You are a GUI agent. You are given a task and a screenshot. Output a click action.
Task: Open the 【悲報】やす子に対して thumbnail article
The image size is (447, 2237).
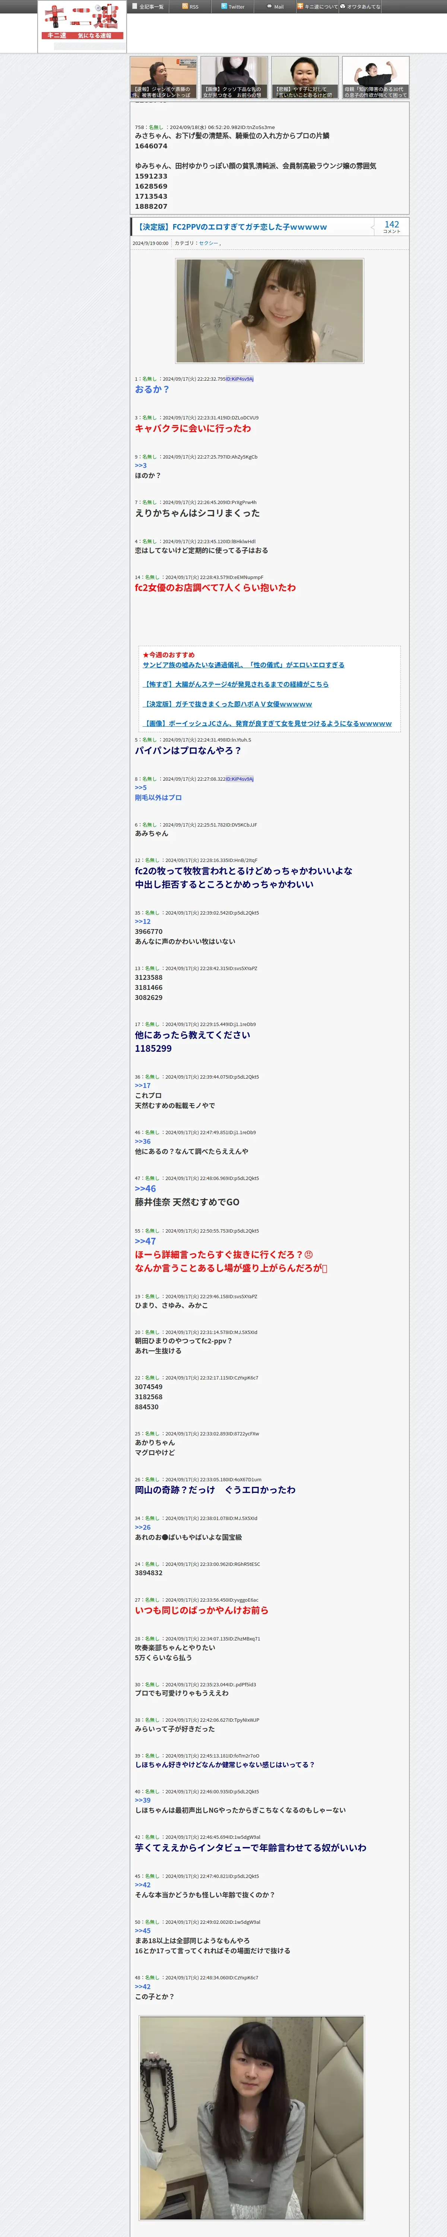pos(305,77)
